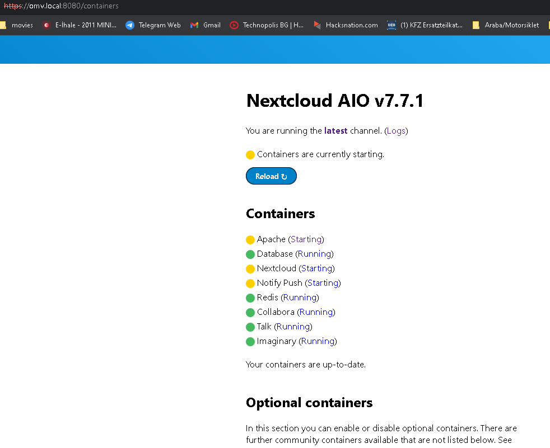Click the Containers heading
550x448 pixels.
(281, 214)
